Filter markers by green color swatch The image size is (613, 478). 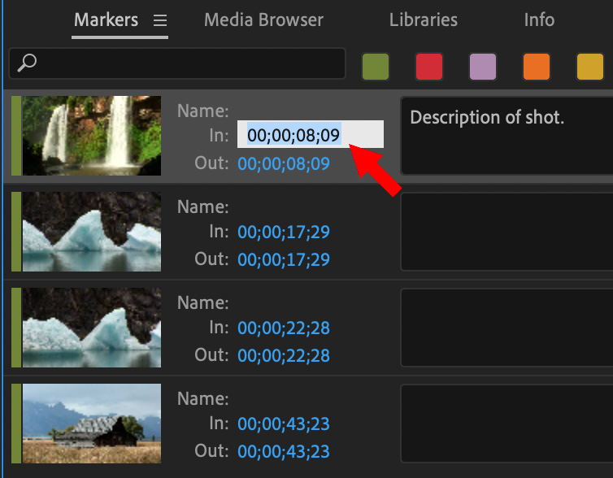376,66
